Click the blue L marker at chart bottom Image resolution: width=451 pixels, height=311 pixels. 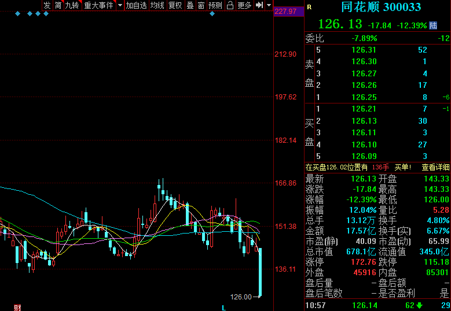coord(223,308)
